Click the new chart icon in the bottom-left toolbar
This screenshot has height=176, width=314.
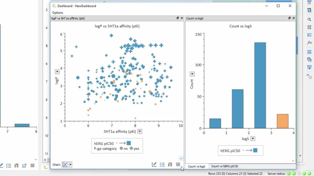pos(24,165)
